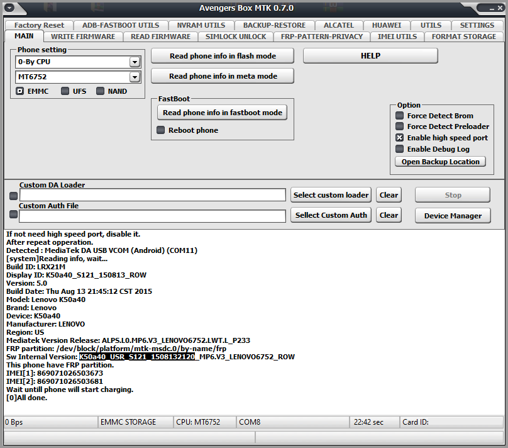Enable Force Detect Preloader option
The width and height of the screenshot is (508, 448).
(x=399, y=126)
